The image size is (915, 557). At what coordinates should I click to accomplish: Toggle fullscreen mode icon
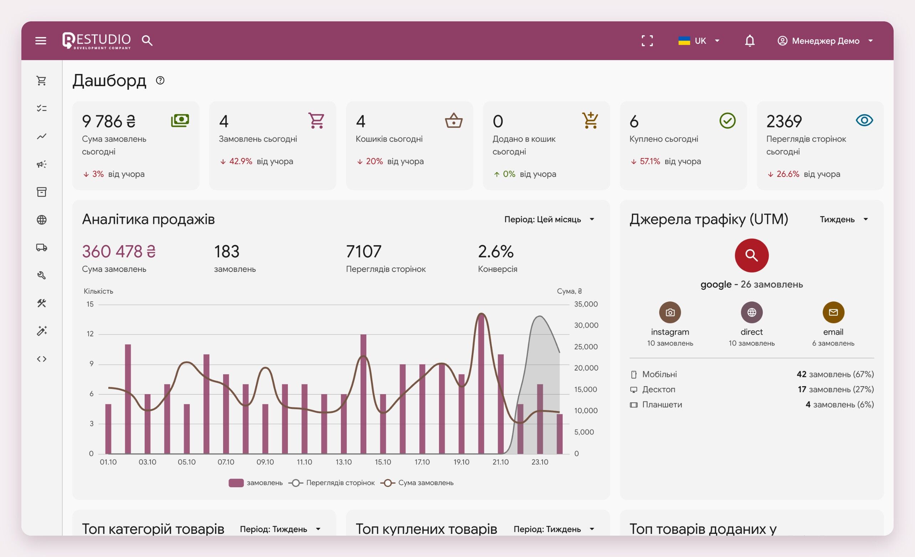pos(647,41)
